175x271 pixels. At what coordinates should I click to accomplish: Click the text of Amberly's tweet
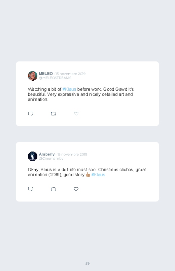coord(87,172)
